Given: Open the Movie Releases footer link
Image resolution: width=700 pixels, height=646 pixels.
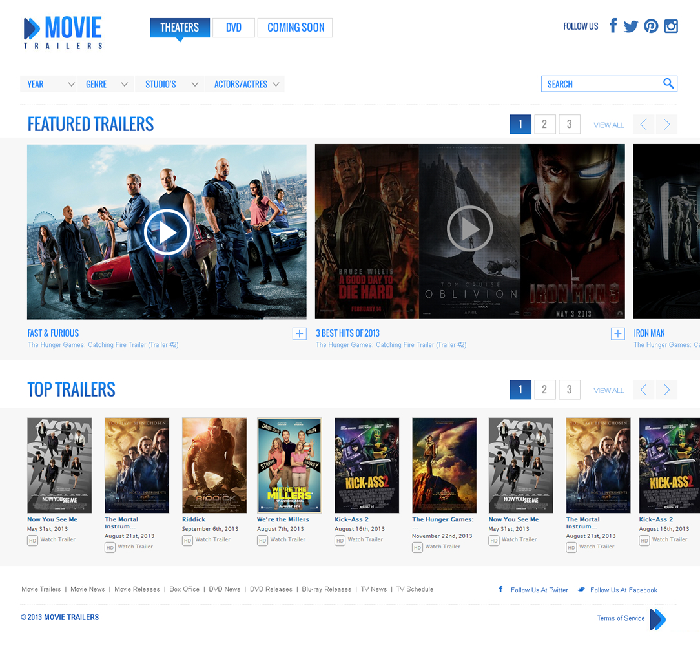Looking at the screenshot, I should (137, 589).
